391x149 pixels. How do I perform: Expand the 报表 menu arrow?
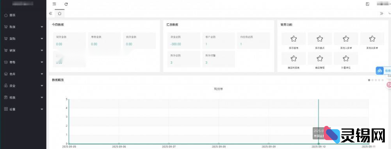click(42, 98)
